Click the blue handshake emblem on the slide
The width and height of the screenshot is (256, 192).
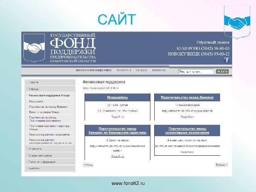click(x=237, y=22)
